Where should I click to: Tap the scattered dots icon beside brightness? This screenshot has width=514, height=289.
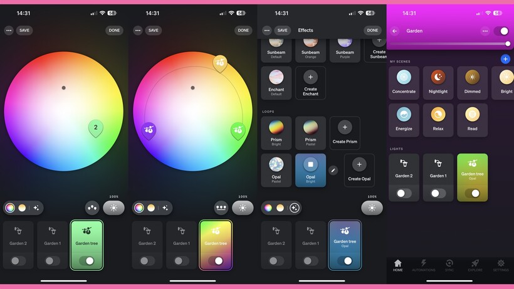92,208
